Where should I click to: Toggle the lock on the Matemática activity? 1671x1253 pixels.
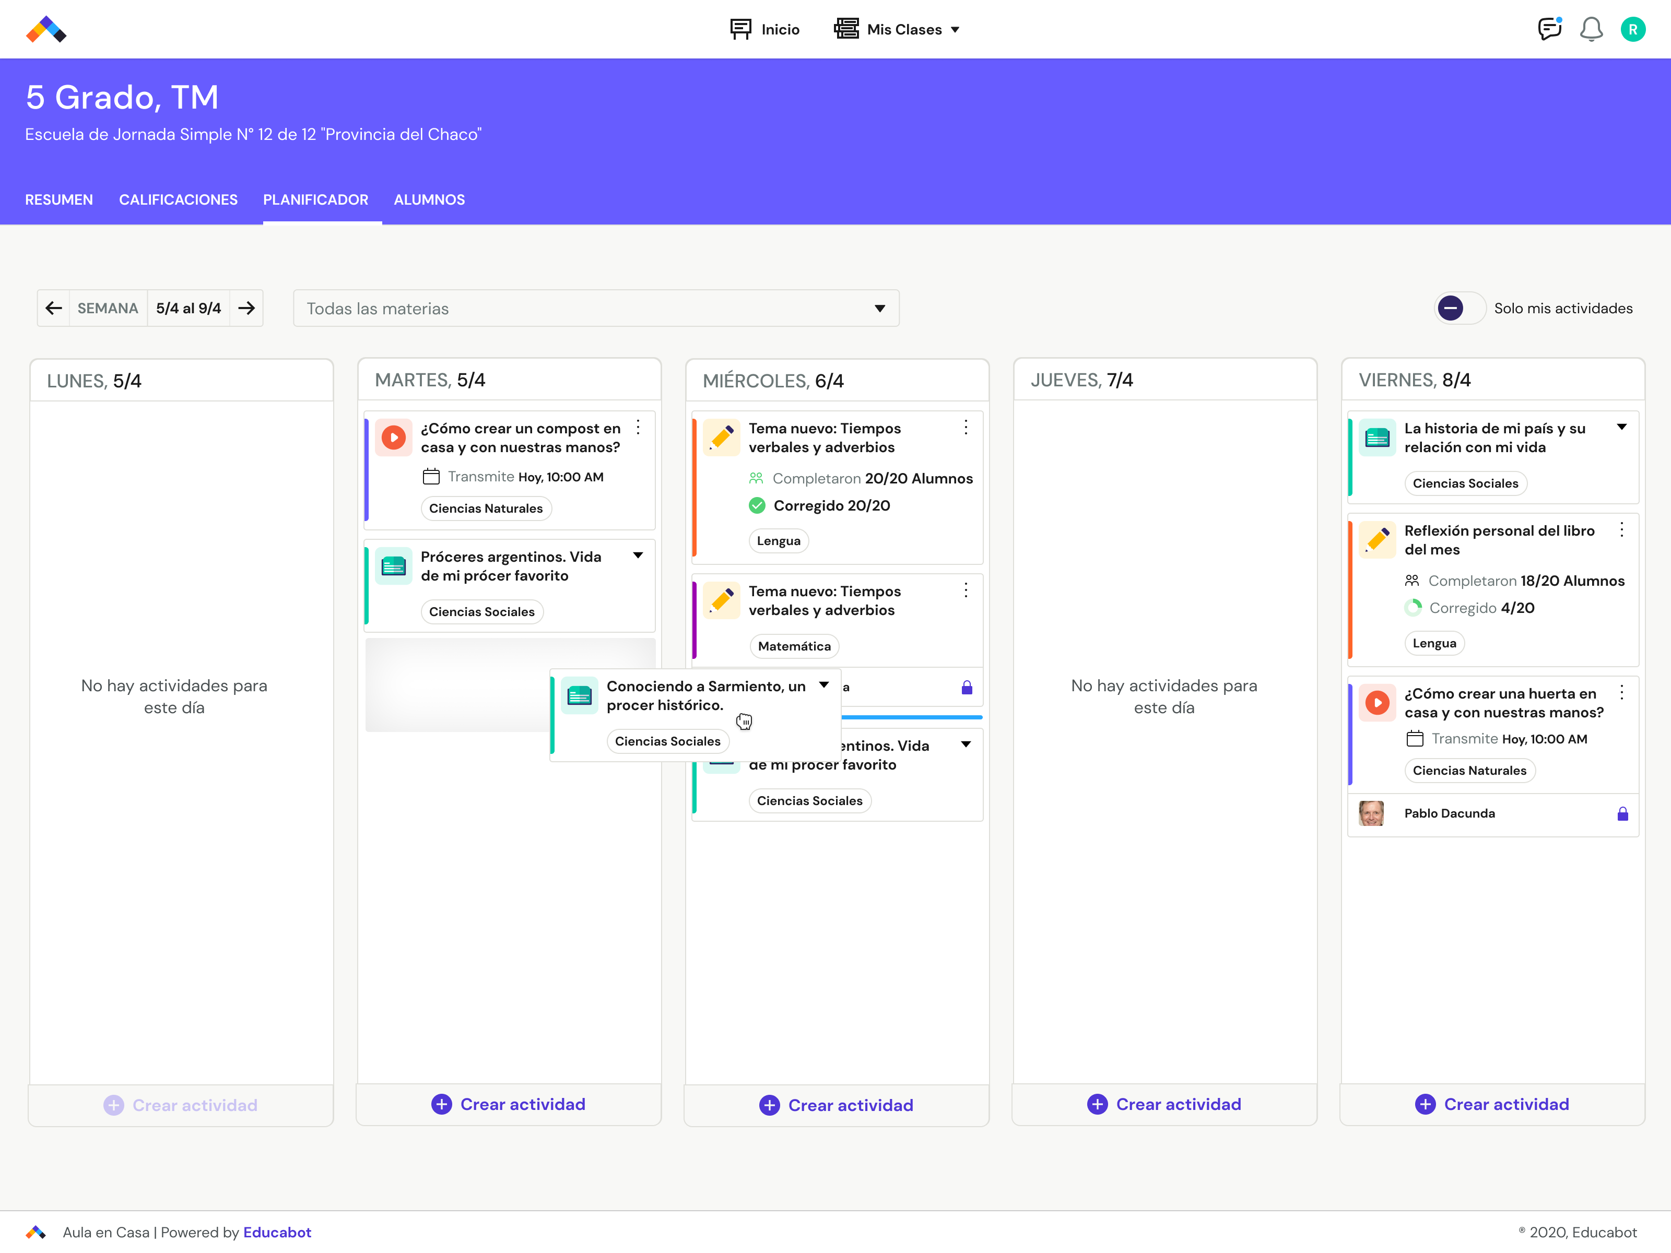tap(967, 687)
